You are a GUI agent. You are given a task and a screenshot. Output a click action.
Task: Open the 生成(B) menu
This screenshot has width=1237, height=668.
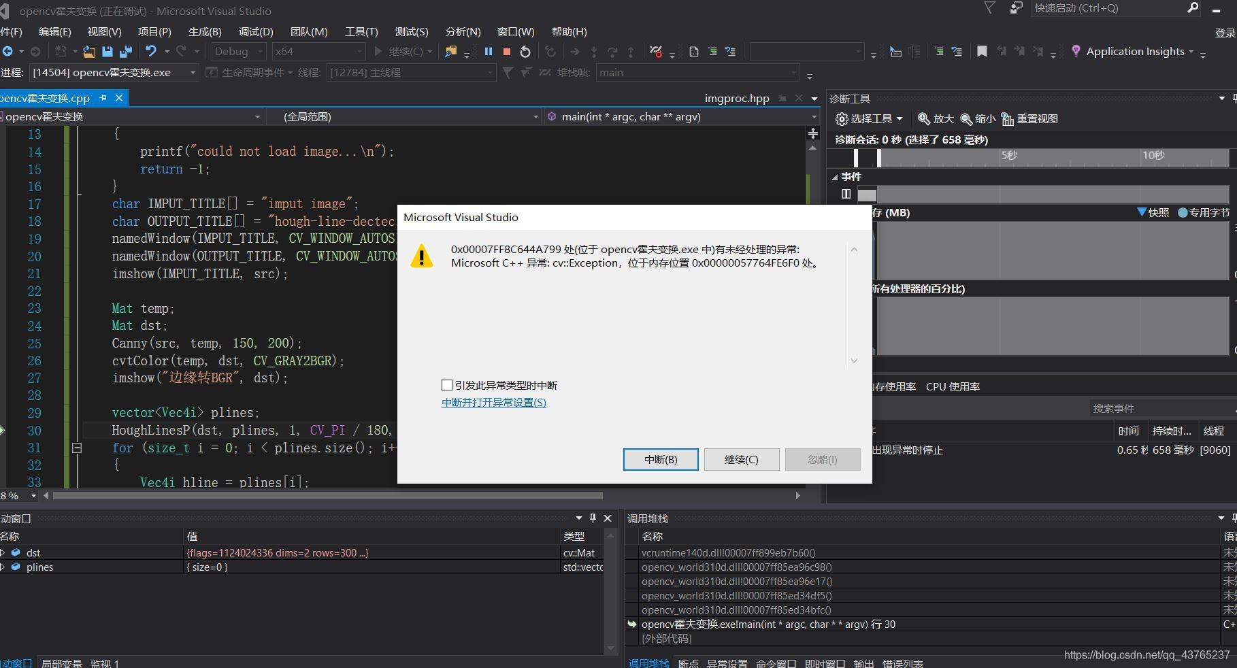(x=205, y=31)
